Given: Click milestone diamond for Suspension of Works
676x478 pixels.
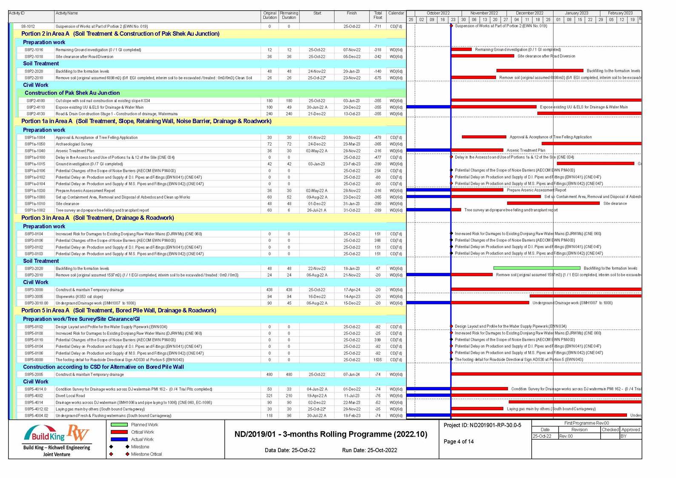Looking at the screenshot, I should [x=451, y=26].
